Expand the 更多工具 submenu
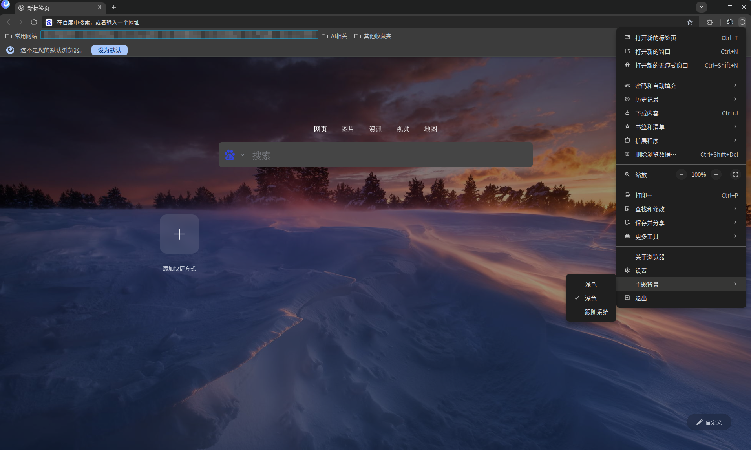 click(x=681, y=236)
